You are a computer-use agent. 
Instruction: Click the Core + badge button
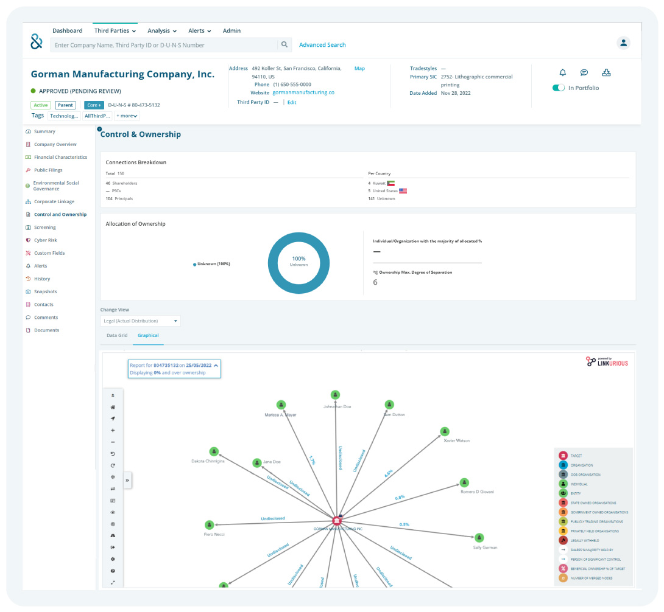point(94,105)
